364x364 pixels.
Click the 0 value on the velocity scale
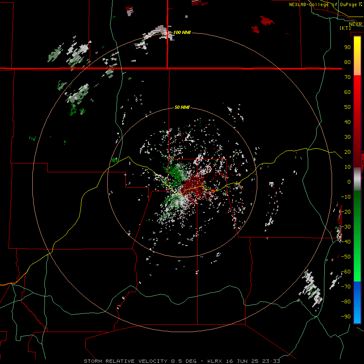point(349,182)
